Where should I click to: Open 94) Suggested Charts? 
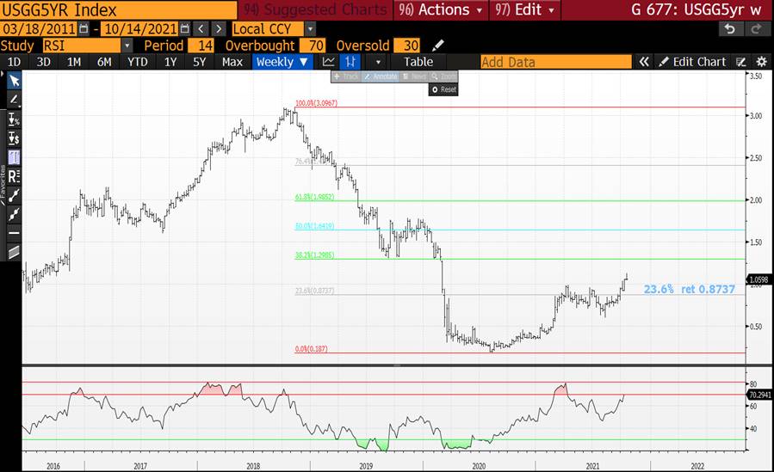tap(316, 9)
